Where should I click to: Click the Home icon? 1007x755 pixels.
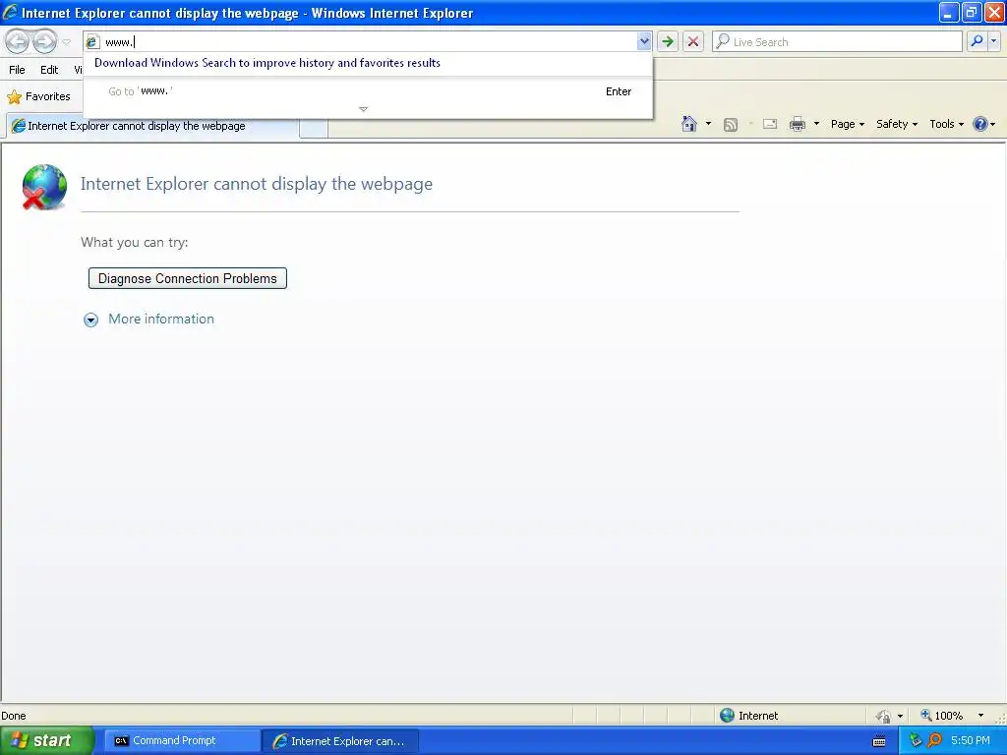(x=689, y=124)
